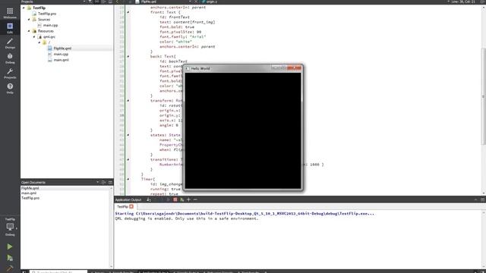The width and height of the screenshot is (486, 273).
Task: Click the filter icon in Projects panel header
Action: (90, 2)
